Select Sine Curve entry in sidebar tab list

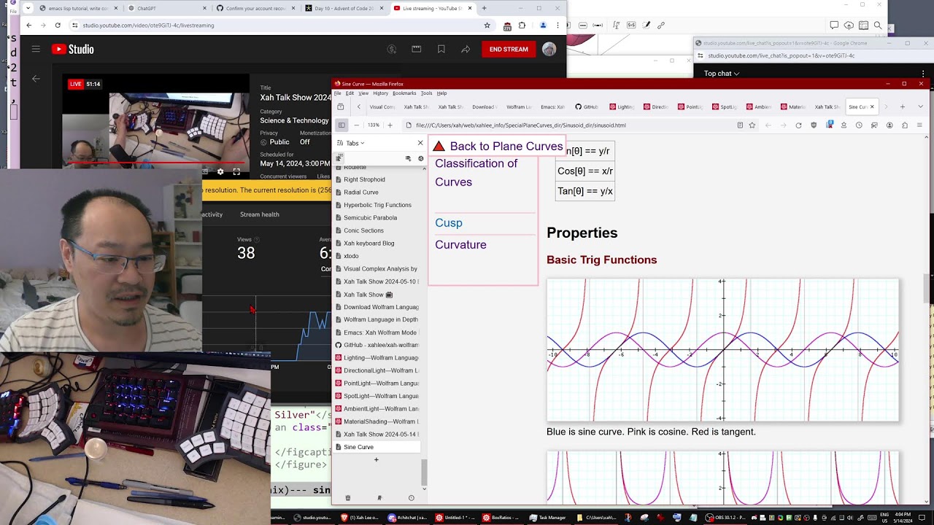[377, 447]
